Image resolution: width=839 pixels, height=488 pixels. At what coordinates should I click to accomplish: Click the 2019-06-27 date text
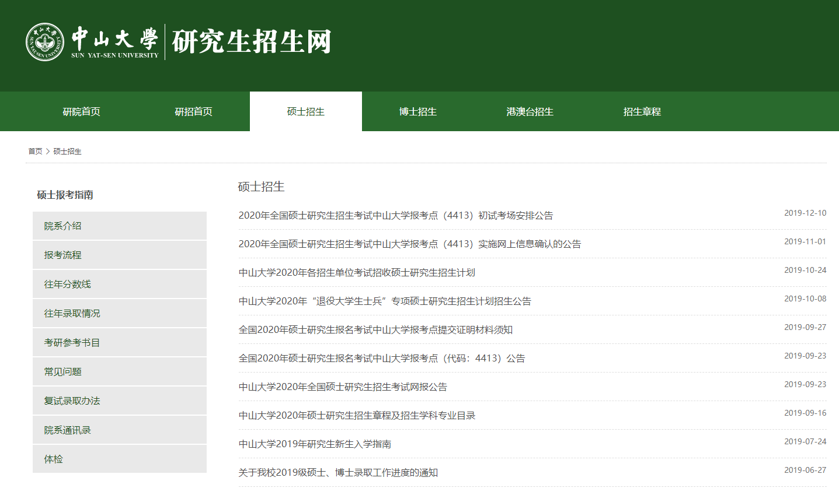pyautogui.click(x=805, y=470)
